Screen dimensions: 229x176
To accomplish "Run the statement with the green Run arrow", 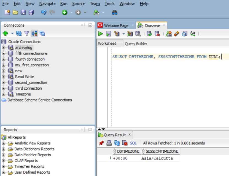I will tap(100, 33).
